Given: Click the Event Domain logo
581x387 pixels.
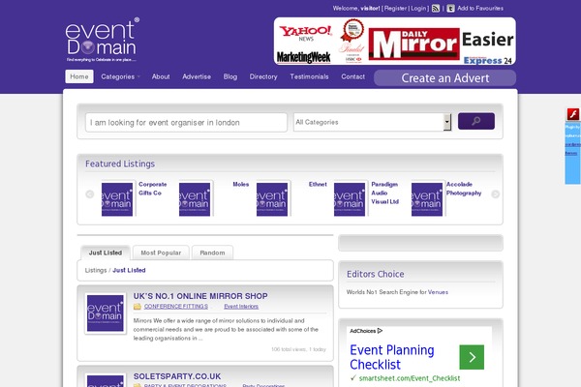Looking at the screenshot, I should (x=102, y=41).
